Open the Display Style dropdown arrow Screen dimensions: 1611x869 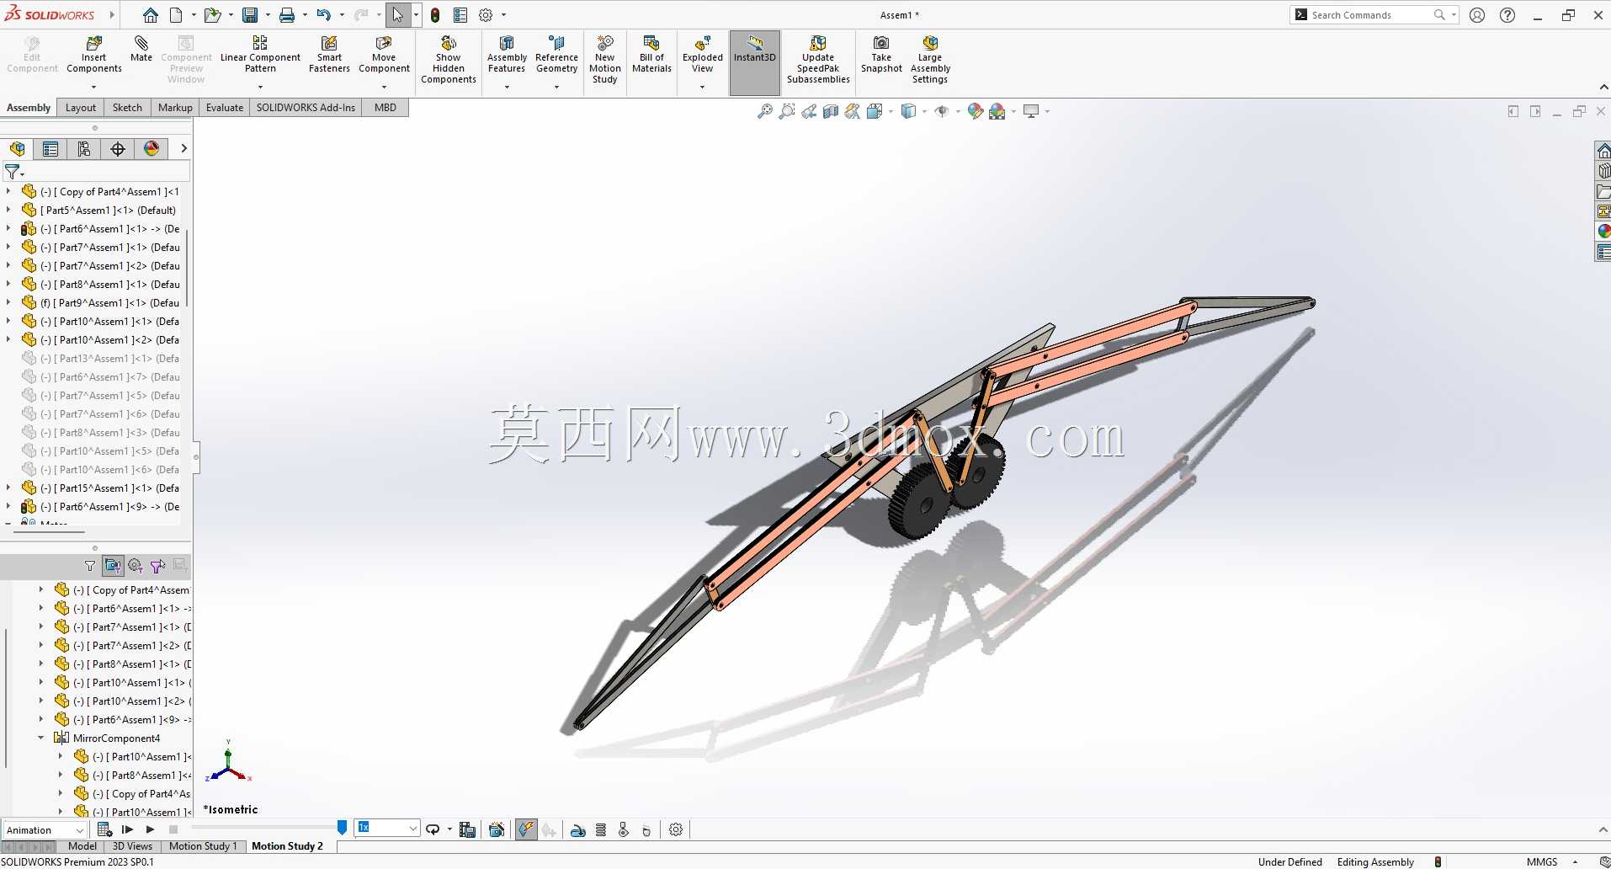click(x=924, y=111)
